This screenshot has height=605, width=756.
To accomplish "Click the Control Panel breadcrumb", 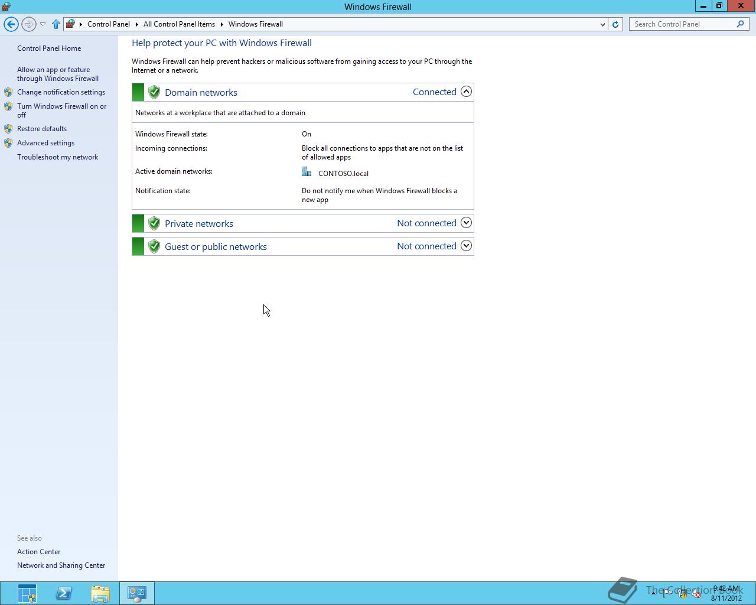I will click(x=109, y=24).
